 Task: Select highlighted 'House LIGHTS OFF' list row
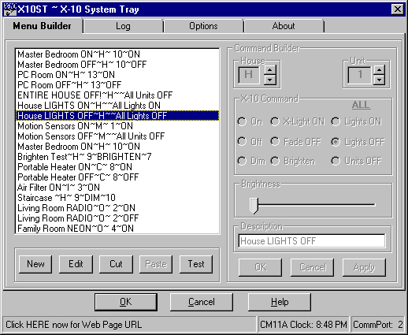pyautogui.click(x=117, y=116)
